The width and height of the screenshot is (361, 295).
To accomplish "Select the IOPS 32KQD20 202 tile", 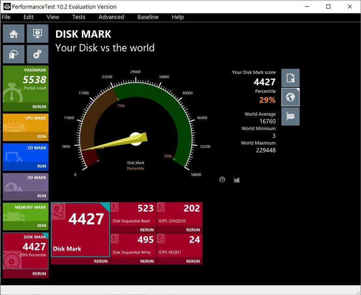I will coord(180,214).
